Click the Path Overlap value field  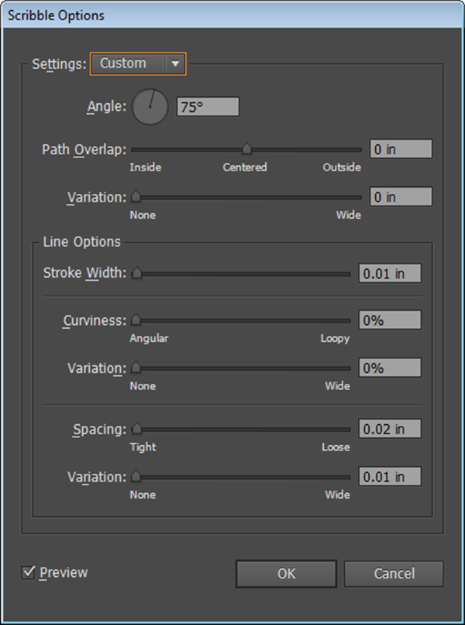point(400,149)
